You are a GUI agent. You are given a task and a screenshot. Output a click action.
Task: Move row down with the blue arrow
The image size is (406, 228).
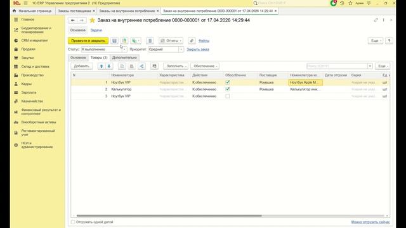[x=109, y=66]
